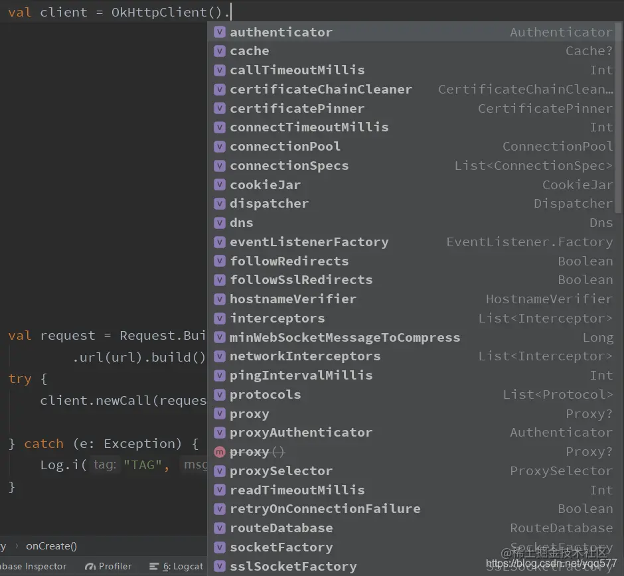
Task: Select deprecated proxy() method suggestion
Action: (411, 451)
